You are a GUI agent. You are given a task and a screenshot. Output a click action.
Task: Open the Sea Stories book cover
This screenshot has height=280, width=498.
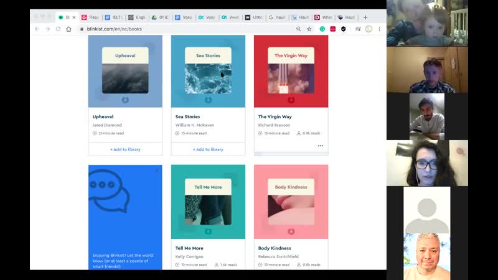pyautogui.click(x=208, y=71)
